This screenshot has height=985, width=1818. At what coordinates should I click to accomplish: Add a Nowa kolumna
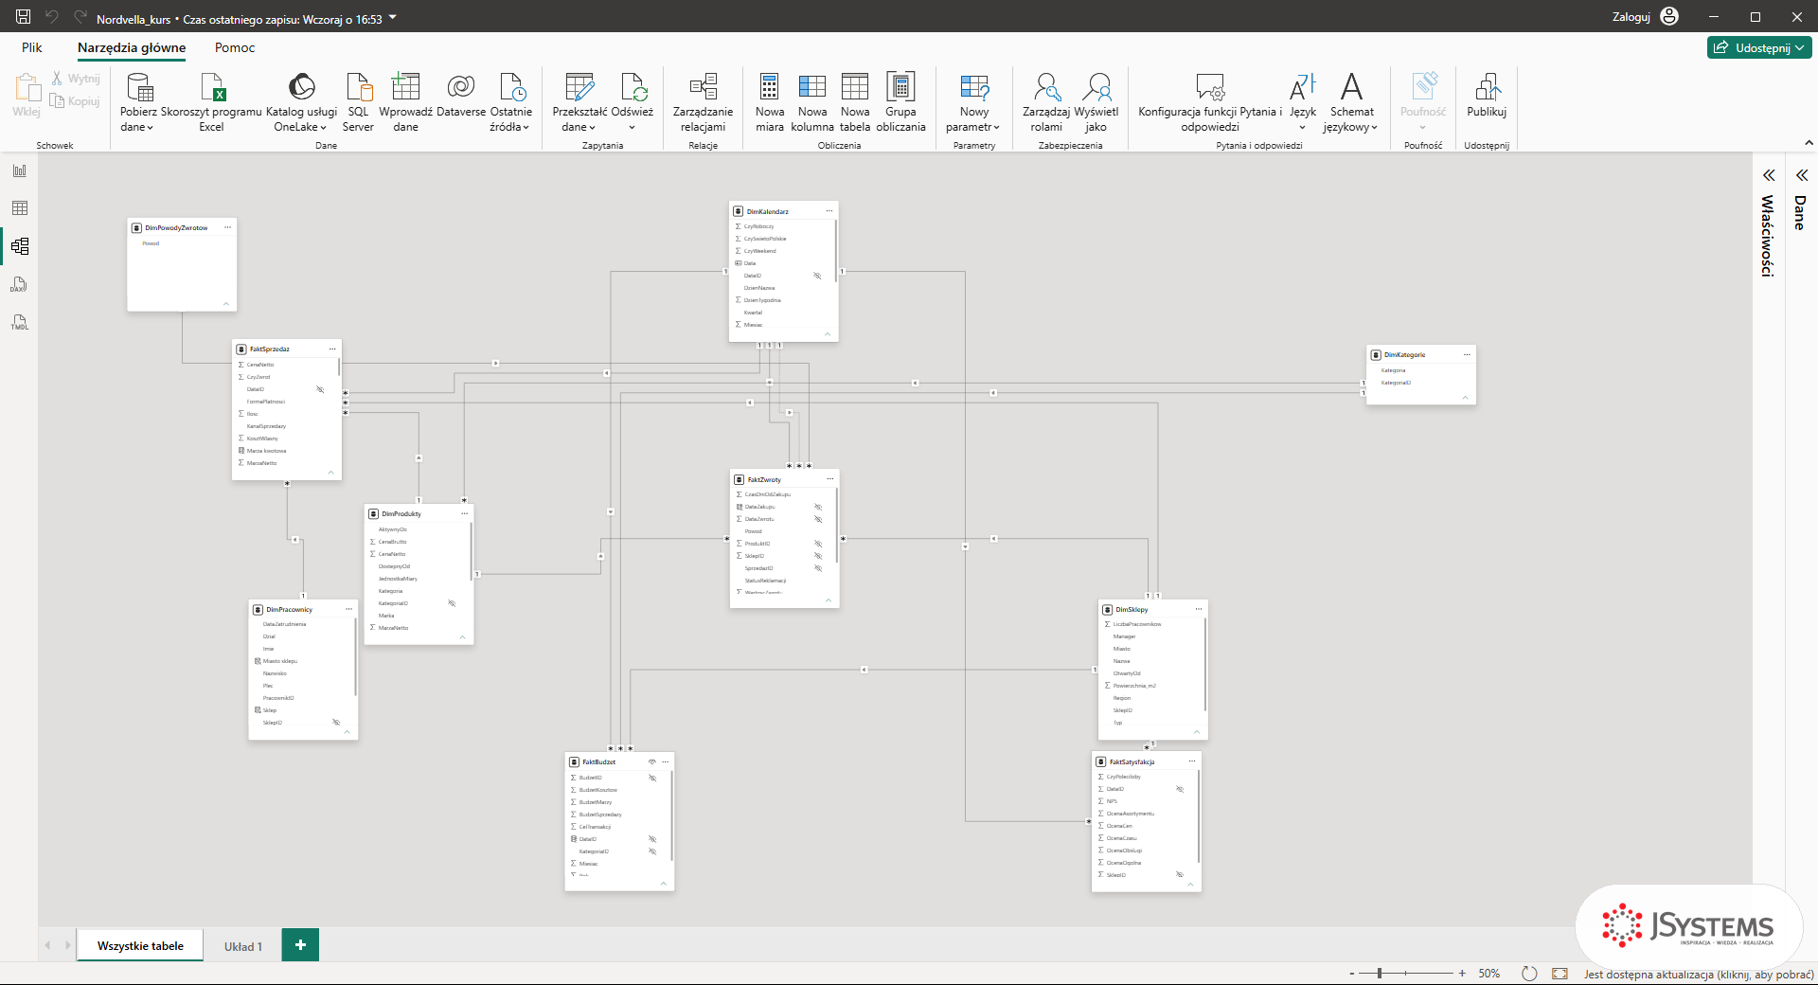812,102
